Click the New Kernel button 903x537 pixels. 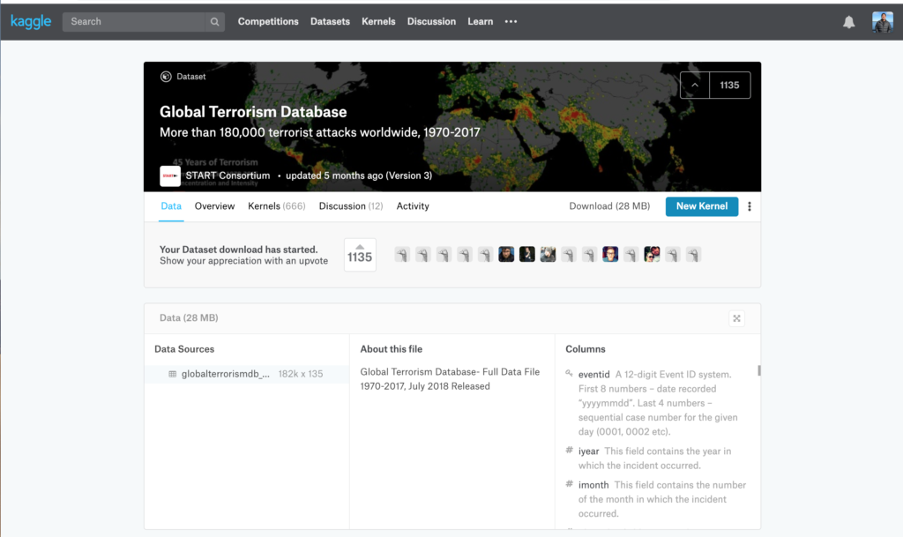[x=701, y=206]
